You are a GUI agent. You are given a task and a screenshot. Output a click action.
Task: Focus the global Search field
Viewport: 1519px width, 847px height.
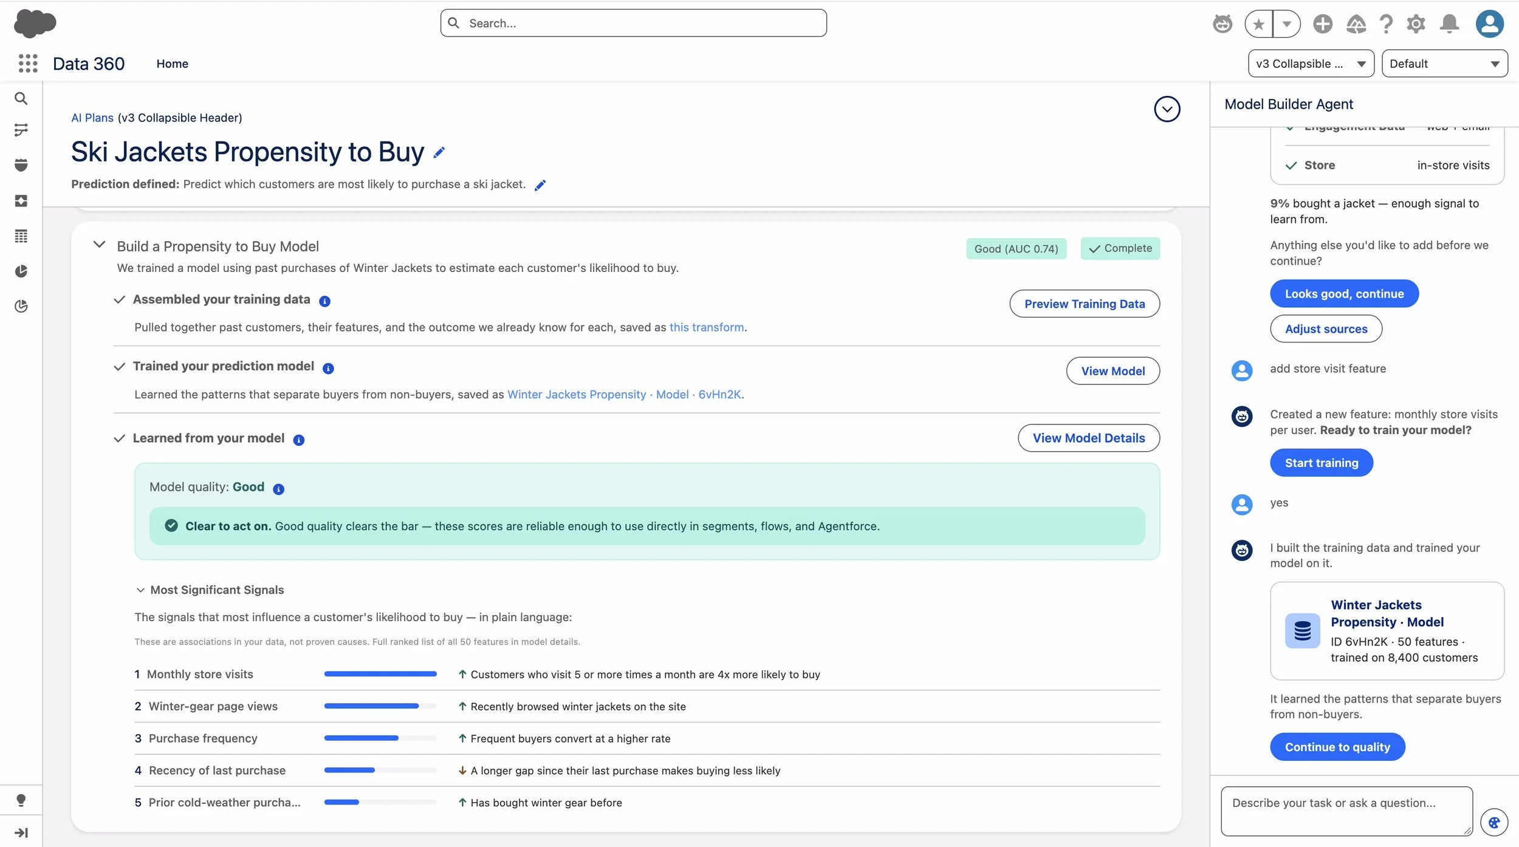633,23
